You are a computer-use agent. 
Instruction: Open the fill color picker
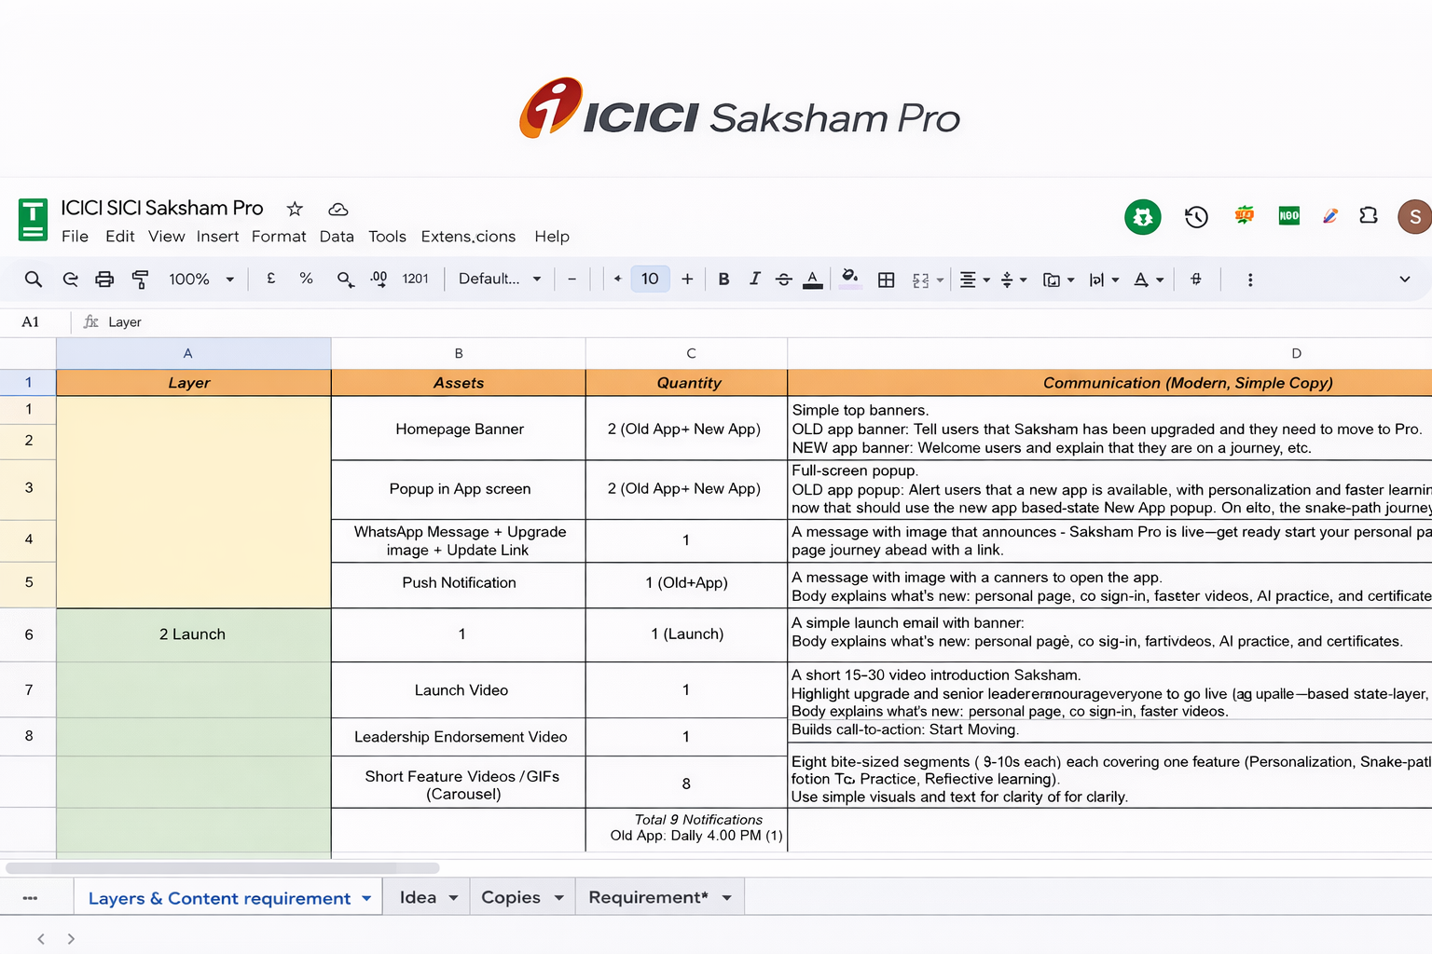point(849,279)
